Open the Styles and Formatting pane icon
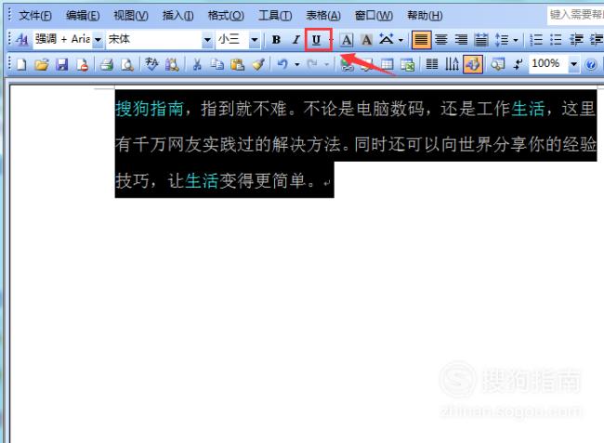This screenshot has height=443, width=604. [22, 39]
